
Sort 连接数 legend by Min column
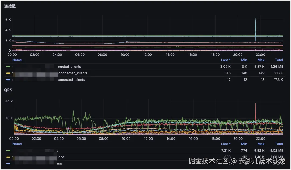click(244, 60)
